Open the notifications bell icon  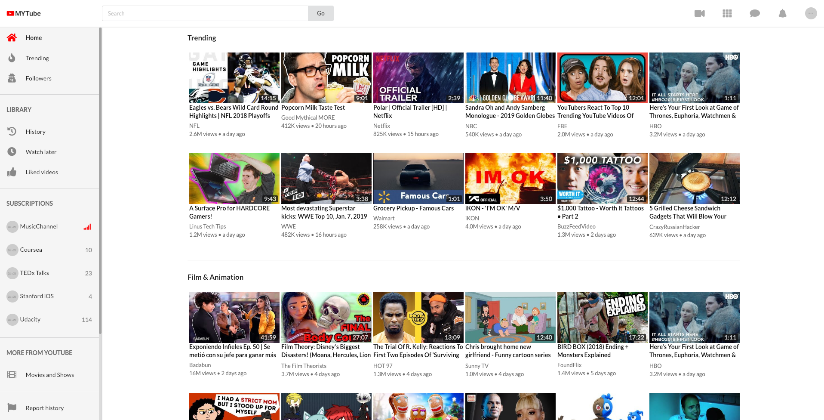point(783,13)
